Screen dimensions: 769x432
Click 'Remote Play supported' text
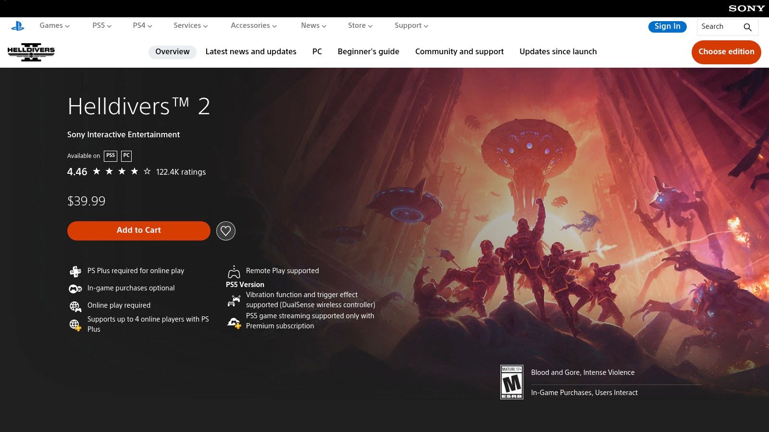click(x=283, y=271)
